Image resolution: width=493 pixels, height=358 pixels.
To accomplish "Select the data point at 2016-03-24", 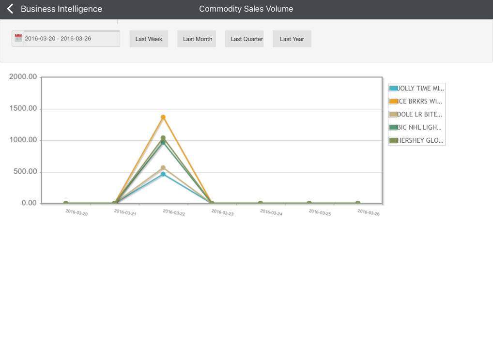I will tap(261, 203).
